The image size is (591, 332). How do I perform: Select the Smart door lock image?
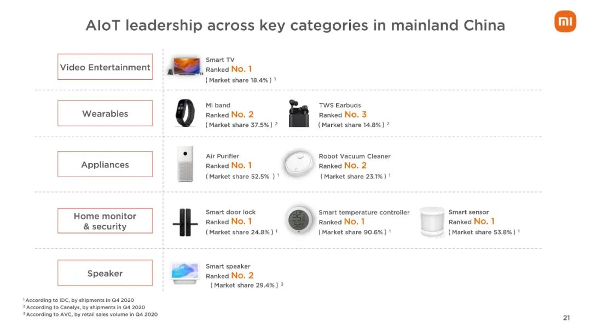tap(185, 223)
